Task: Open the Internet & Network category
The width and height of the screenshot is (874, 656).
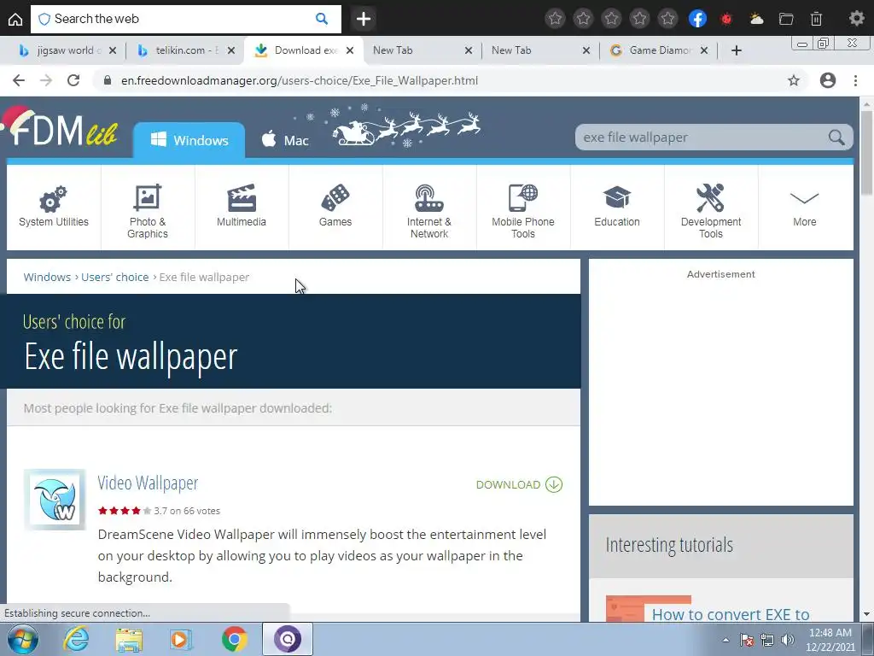Action: (x=429, y=207)
